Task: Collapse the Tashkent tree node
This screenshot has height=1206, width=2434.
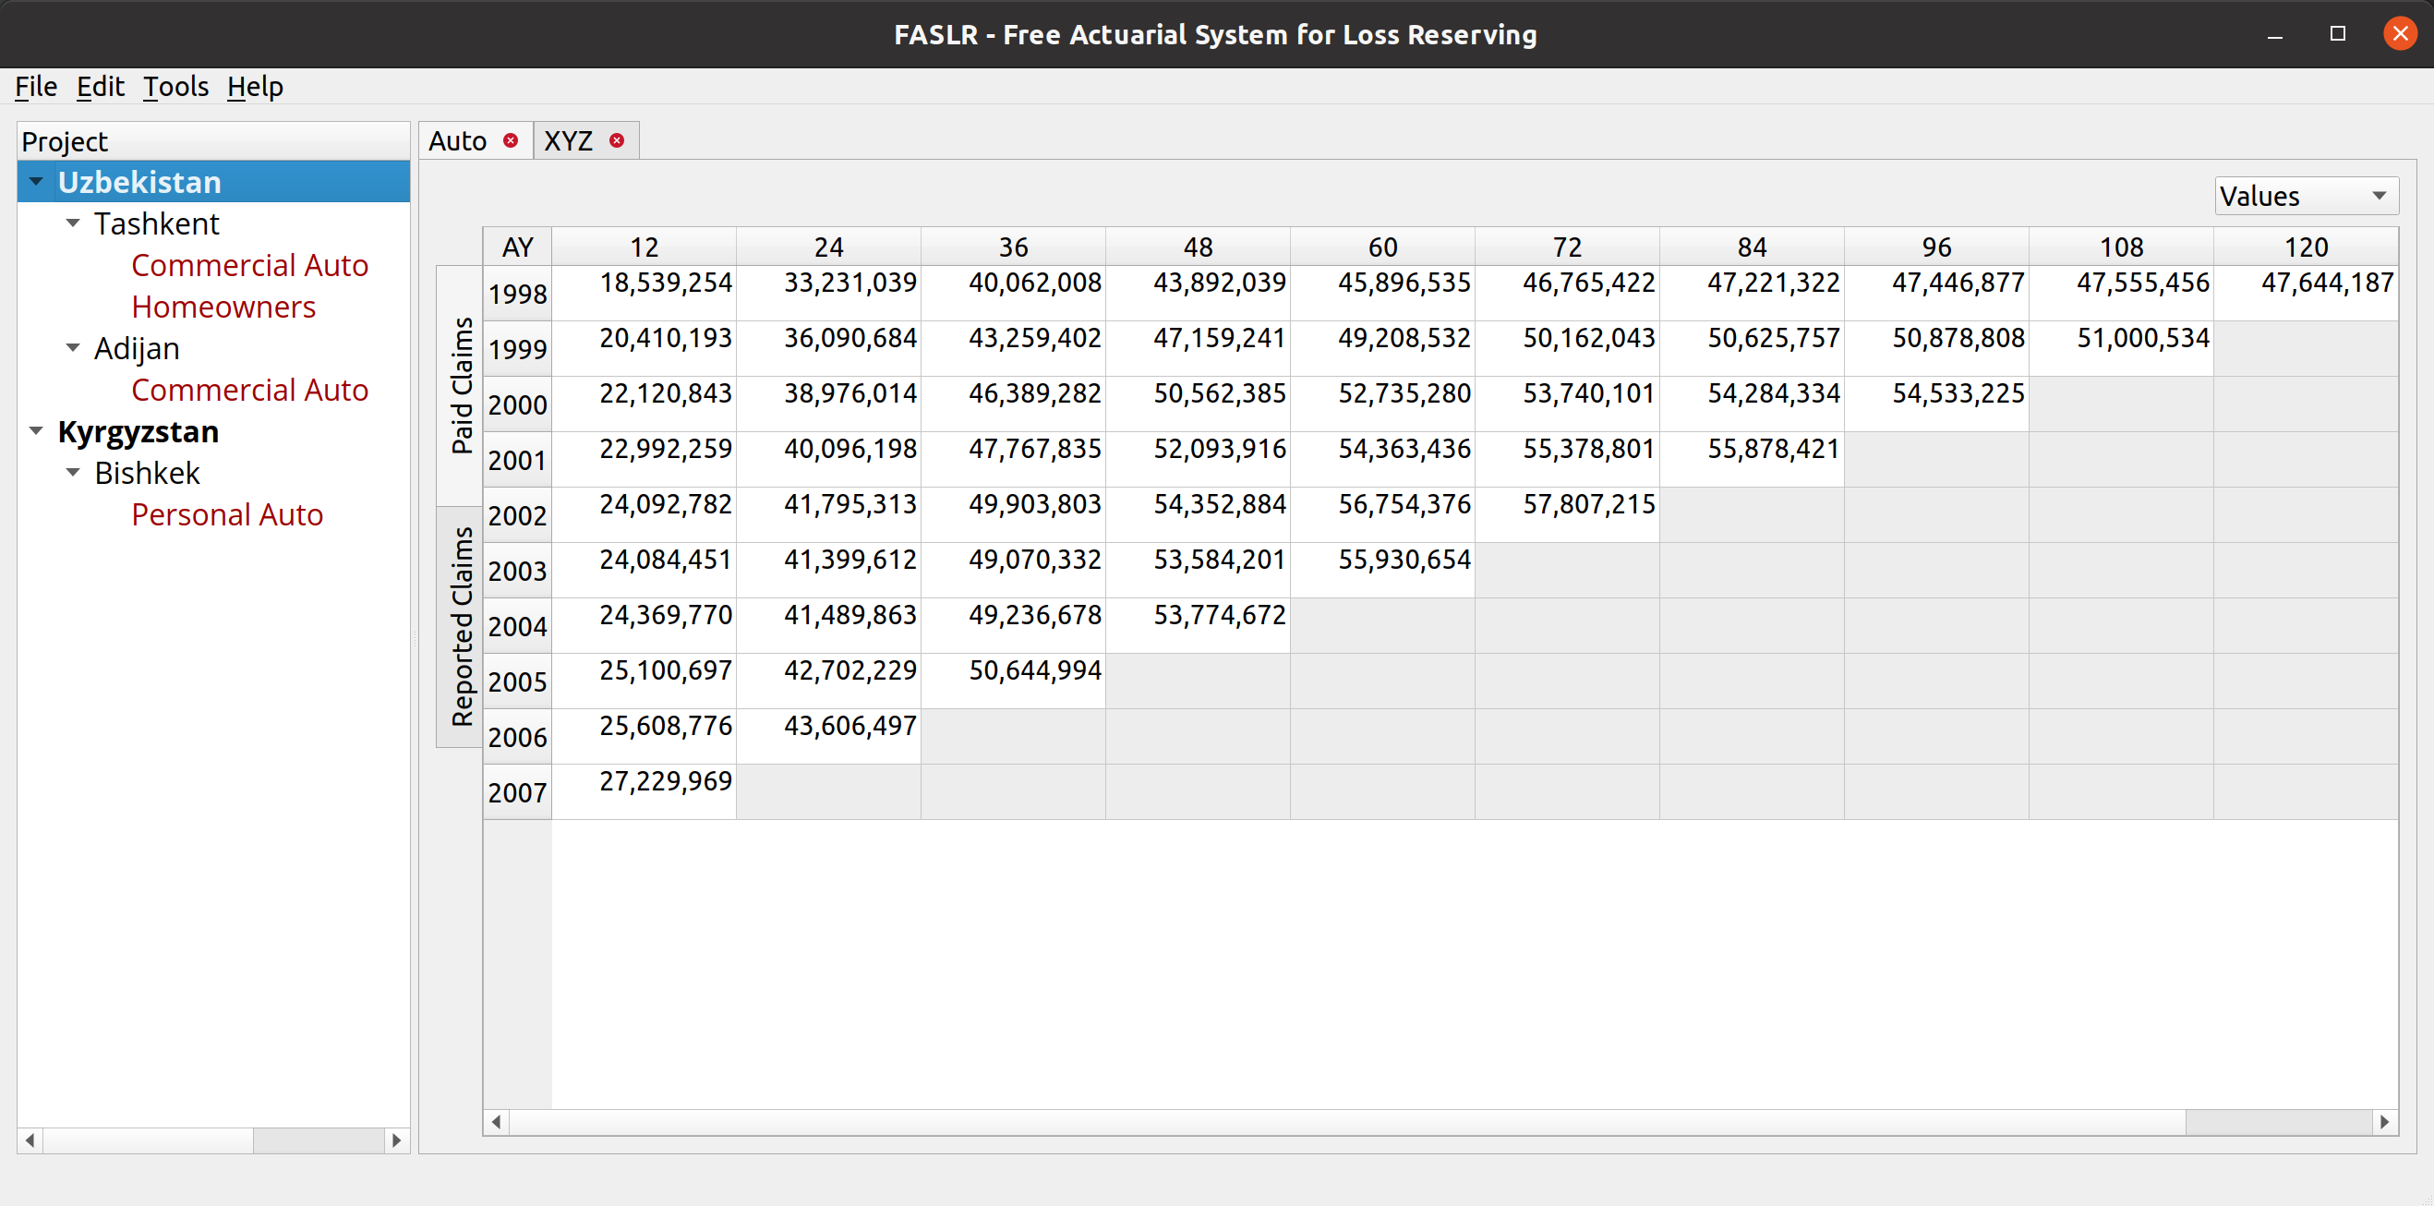Action: [x=73, y=224]
